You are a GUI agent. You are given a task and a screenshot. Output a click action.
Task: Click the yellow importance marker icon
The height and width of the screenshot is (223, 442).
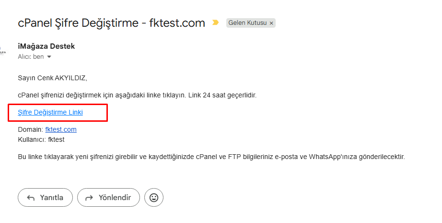(x=216, y=22)
